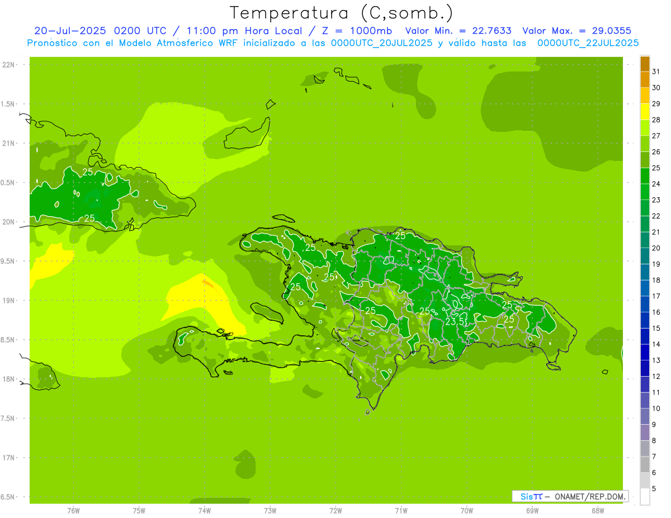
Task: Click the "70W" longitude axis label
Action: pos(467,510)
